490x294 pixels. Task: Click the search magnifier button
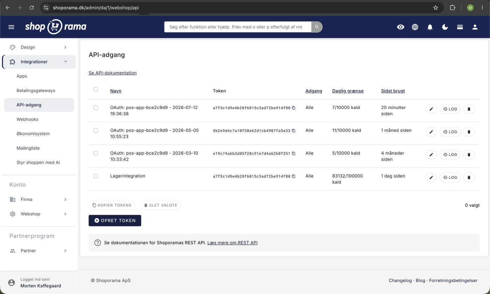[317, 27]
